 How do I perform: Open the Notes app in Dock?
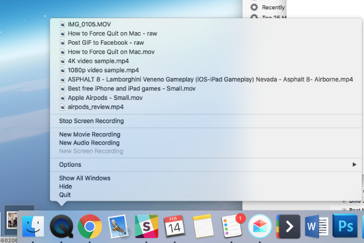pos(203,226)
